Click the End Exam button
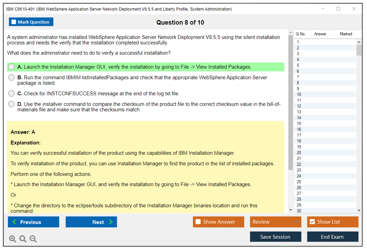Screen dimensions: 367x251 (332, 237)
